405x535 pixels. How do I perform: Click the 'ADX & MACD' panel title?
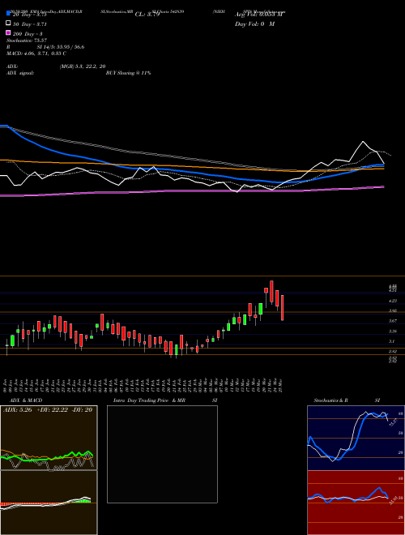tap(26, 400)
